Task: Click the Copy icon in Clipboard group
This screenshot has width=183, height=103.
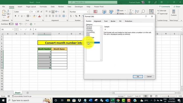Action: 8,14
